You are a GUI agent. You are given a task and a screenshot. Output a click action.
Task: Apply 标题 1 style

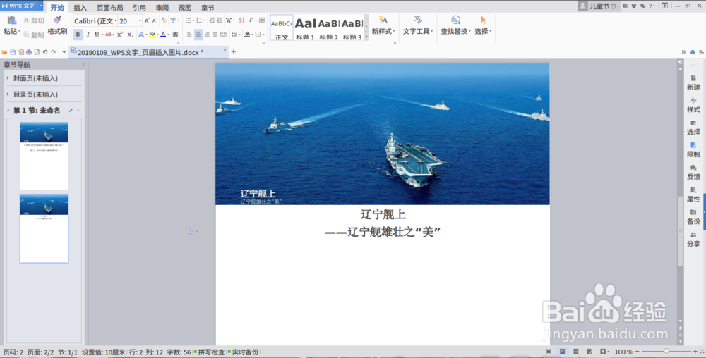click(x=305, y=28)
